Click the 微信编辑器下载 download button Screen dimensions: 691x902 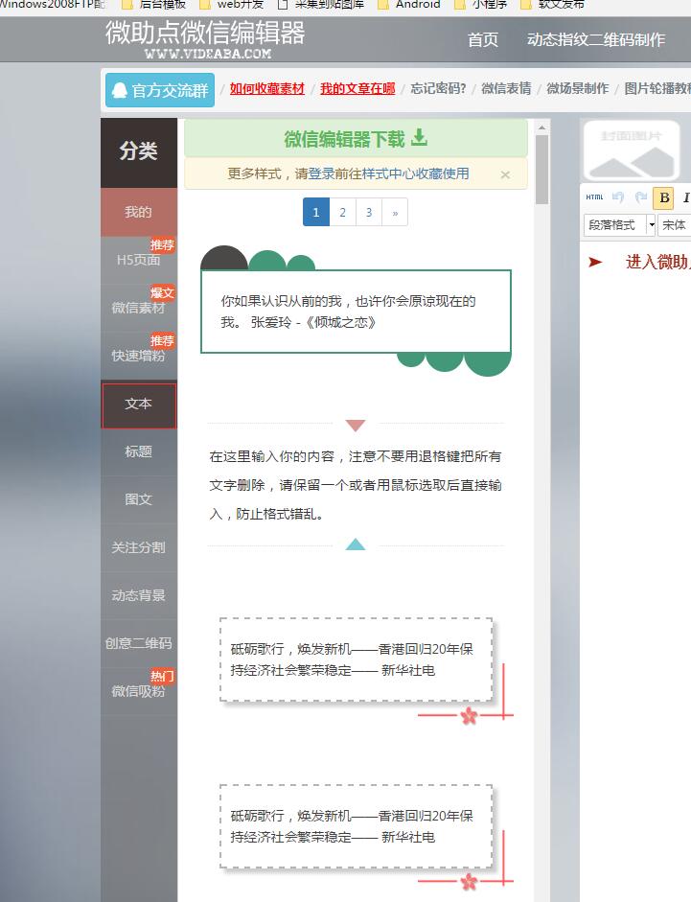click(356, 139)
